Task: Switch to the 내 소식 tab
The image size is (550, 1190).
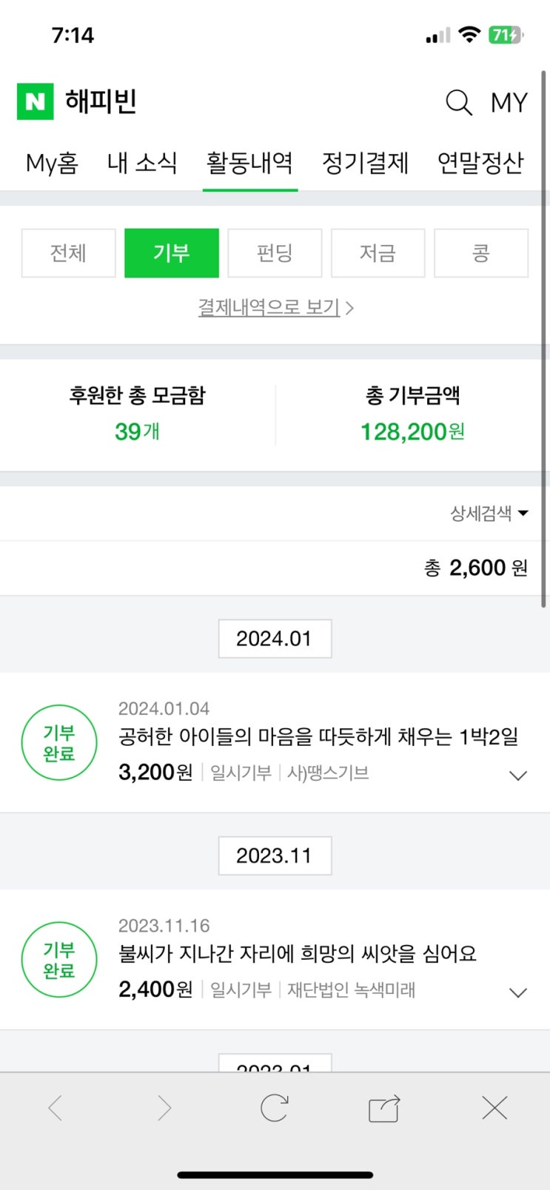Action: point(142,163)
